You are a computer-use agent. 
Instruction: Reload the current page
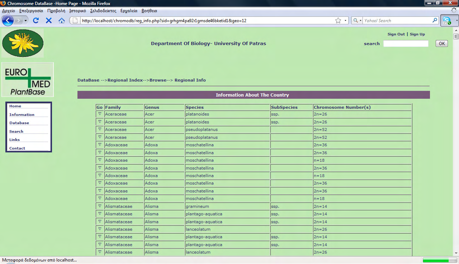point(36,20)
